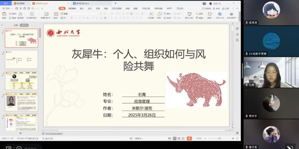Viewport: 299px width, 149px height.
Task: Click the 演示工具 presentation tools icon
Action: click(x=189, y=14)
